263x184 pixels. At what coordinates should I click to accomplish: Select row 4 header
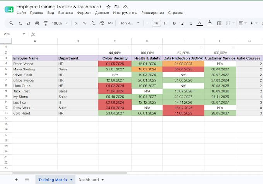(x=6, y=64)
